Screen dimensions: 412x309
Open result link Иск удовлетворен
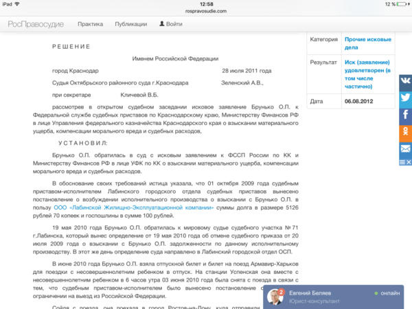tap(367, 74)
